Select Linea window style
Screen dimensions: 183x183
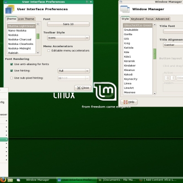(138, 83)
